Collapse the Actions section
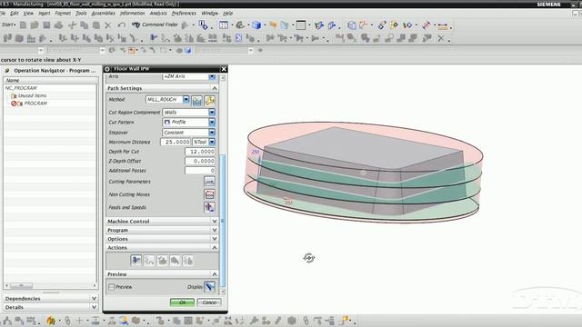 pyautogui.click(x=162, y=248)
